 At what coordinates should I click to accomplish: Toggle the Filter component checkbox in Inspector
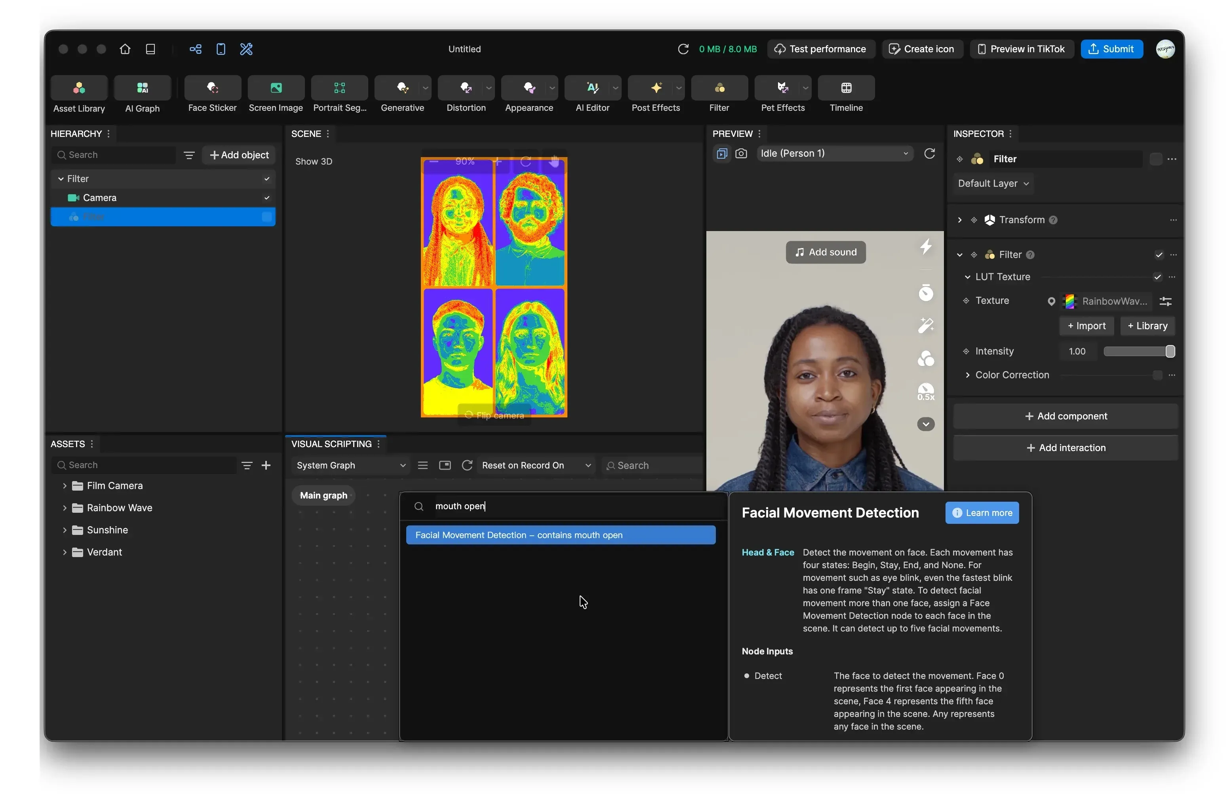coord(1159,255)
